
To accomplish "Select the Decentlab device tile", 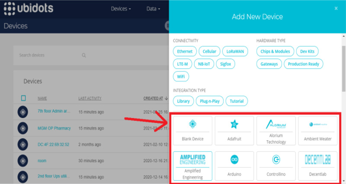I will point(317,166).
